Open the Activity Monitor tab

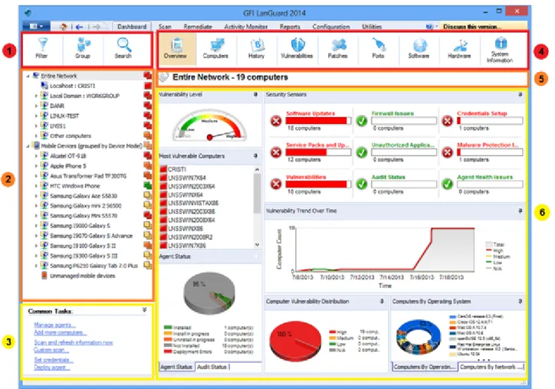coord(246,27)
